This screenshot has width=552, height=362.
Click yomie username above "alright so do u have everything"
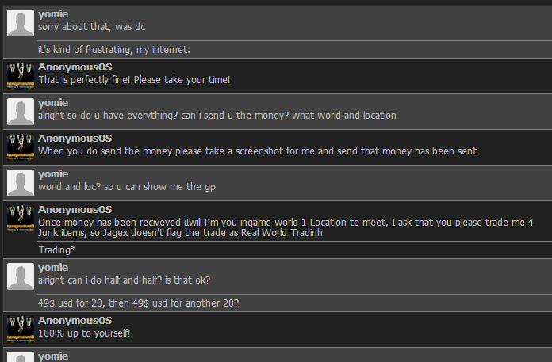tap(53, 103)
